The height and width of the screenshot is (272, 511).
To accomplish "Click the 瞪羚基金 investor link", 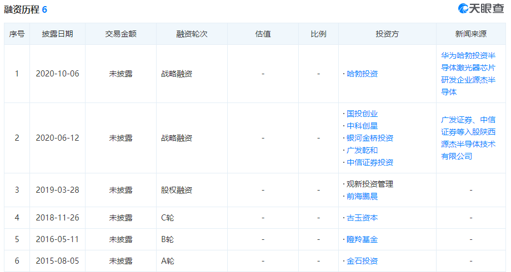I will [x=362, y=239].
